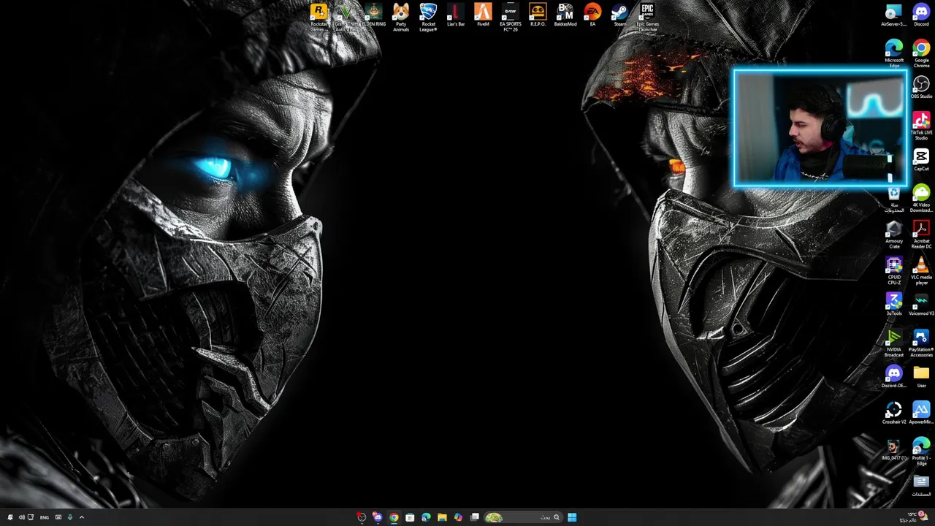Image resolution: width=935 pixels, height=526 pixels.
Task: Open Profile 1 - Edge shortcut
Action: click(921, 451)
